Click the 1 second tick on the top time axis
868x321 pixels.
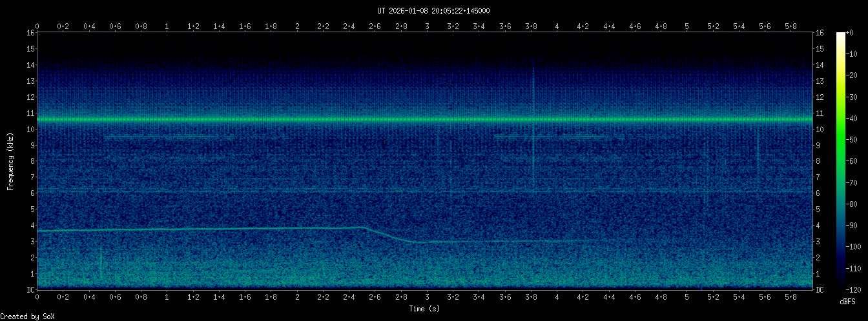(x=167, y=26)
